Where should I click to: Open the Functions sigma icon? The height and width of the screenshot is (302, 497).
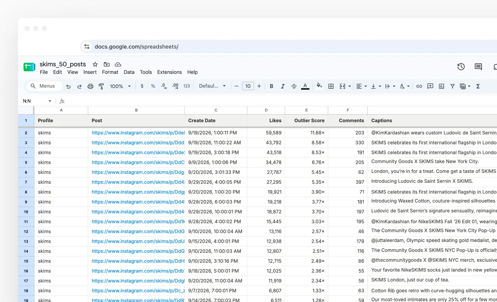tap(478, 86)
